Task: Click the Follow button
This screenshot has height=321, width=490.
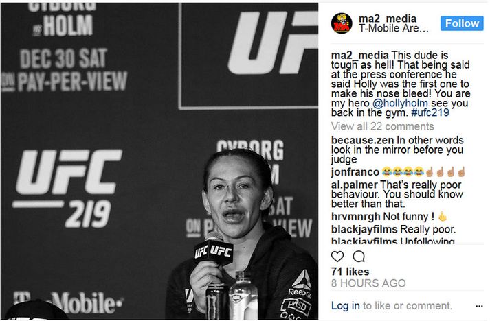Action: 462,23
